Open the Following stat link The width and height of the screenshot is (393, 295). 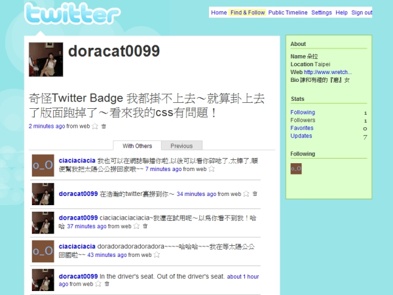(x=303, y=112)
